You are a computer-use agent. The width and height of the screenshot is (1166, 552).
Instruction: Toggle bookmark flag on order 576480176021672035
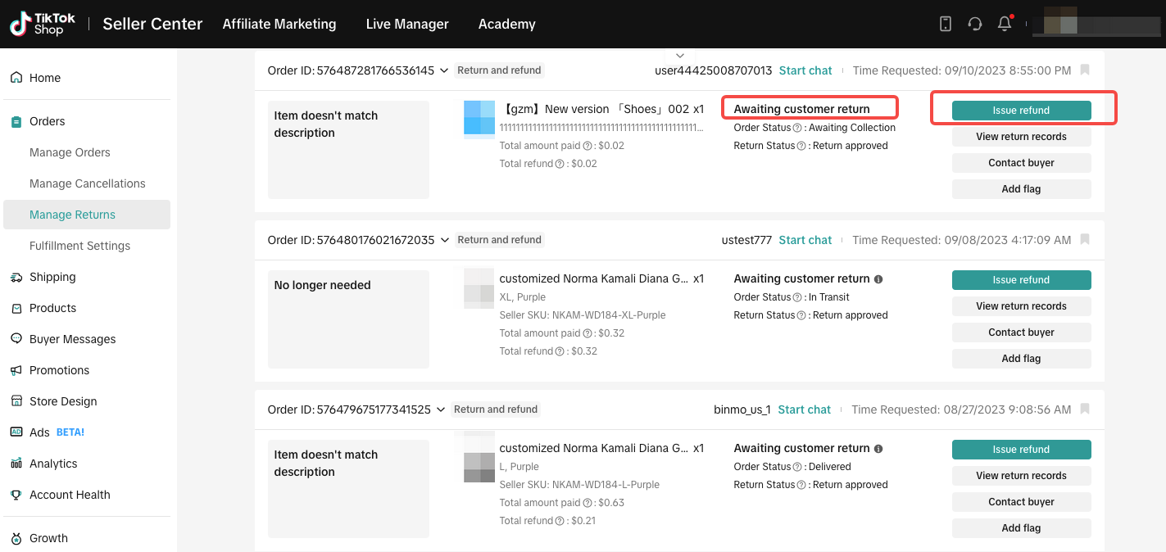(x=1085, y=240)
